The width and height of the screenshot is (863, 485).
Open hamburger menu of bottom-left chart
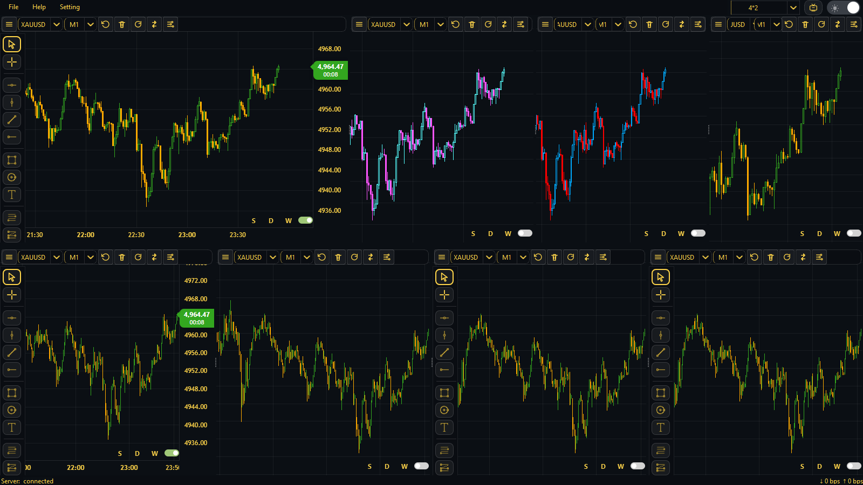[x=9, y=257]
